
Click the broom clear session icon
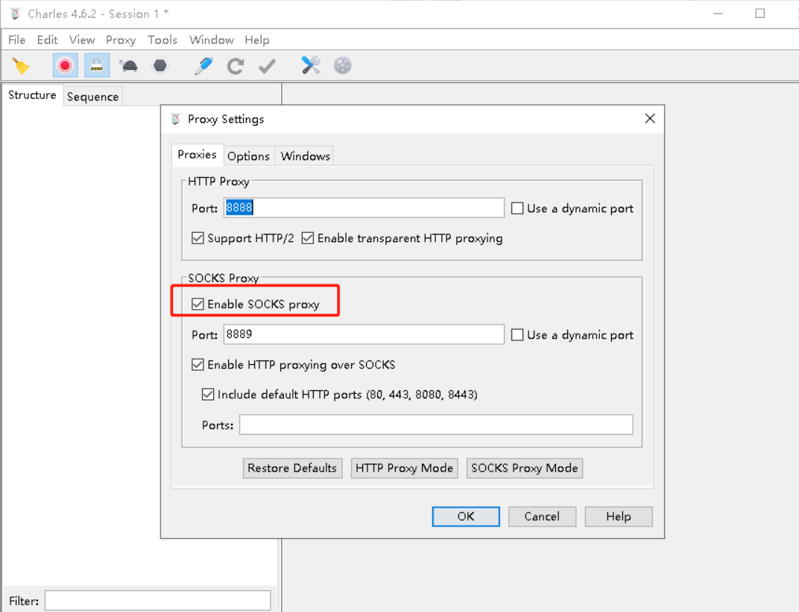pyautogui.click(x=21, y=66)
